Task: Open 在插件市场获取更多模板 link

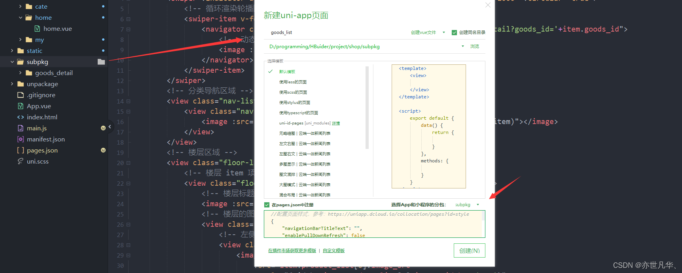Action: click(292, 250)
